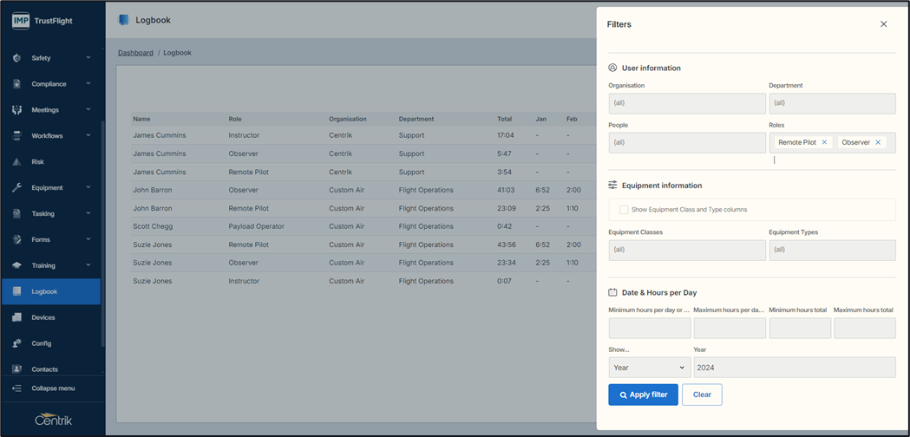Click the Safety shield icon in sidebar

coord(16,58)
